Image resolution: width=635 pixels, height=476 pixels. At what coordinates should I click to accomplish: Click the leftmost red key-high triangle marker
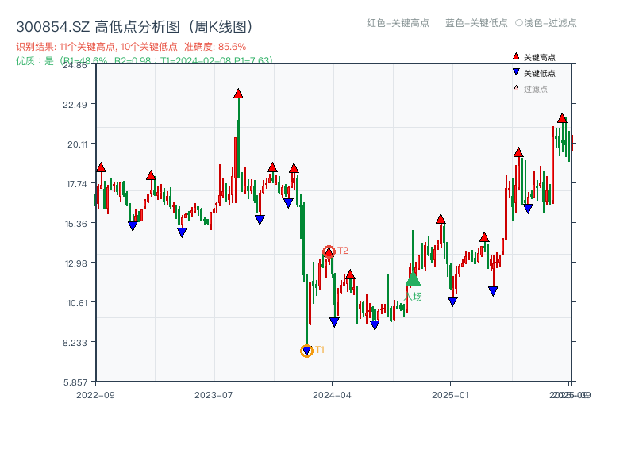(x=100, y=167)
